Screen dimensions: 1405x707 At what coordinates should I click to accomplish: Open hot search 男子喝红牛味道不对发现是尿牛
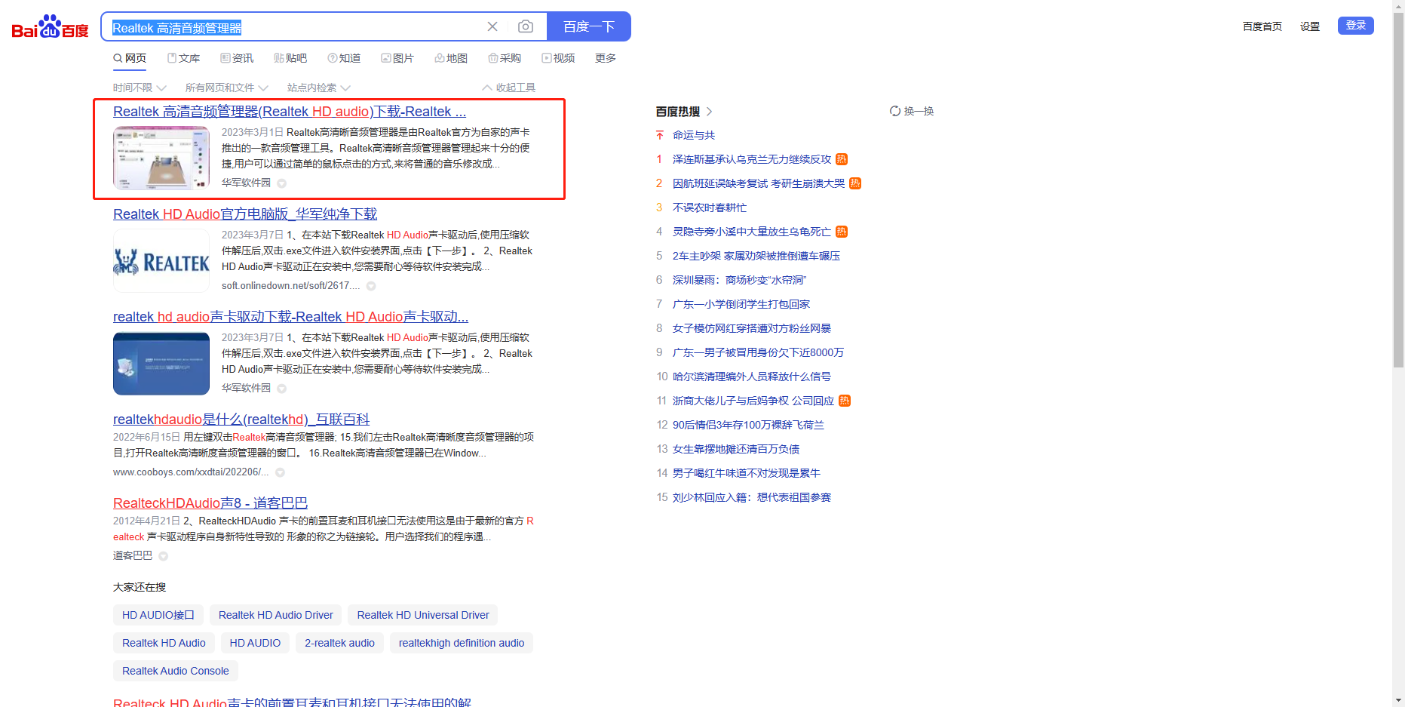coord(747,473)
